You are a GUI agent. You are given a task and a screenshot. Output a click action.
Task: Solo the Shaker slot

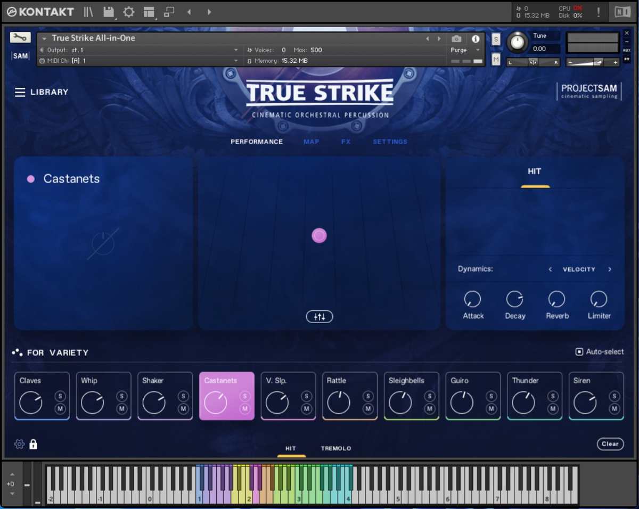(184, 396)
